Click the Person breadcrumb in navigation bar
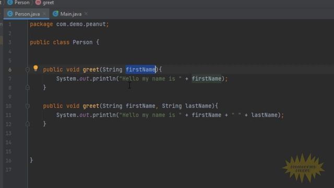Image resolution: width=334 pixels, height=188 pixels. click(22, 3)
